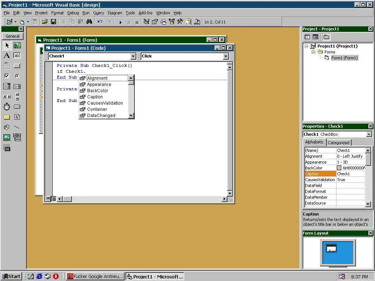The image size is (375, 281).
Task: Open the Object Browser from the toolbar
Action: click(x=172, y=22)
